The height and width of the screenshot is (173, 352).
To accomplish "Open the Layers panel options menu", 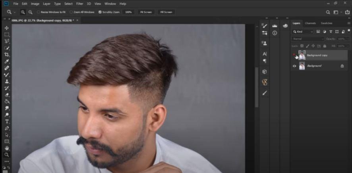I will 349,23.
